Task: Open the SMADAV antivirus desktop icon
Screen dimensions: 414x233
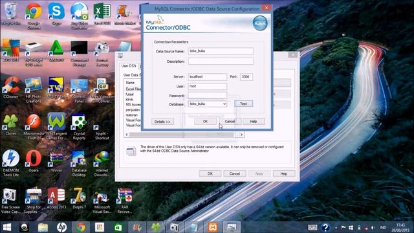Action: pos(56,50)
